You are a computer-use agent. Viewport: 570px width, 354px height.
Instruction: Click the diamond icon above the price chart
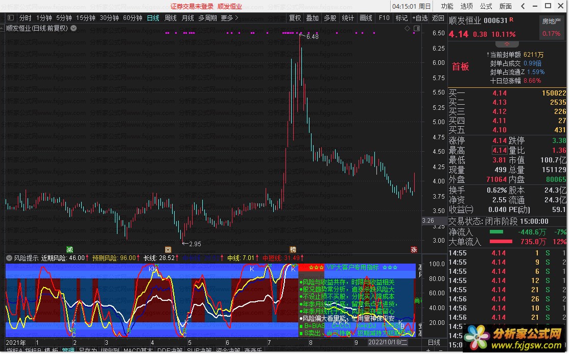[x=407, y=28]
